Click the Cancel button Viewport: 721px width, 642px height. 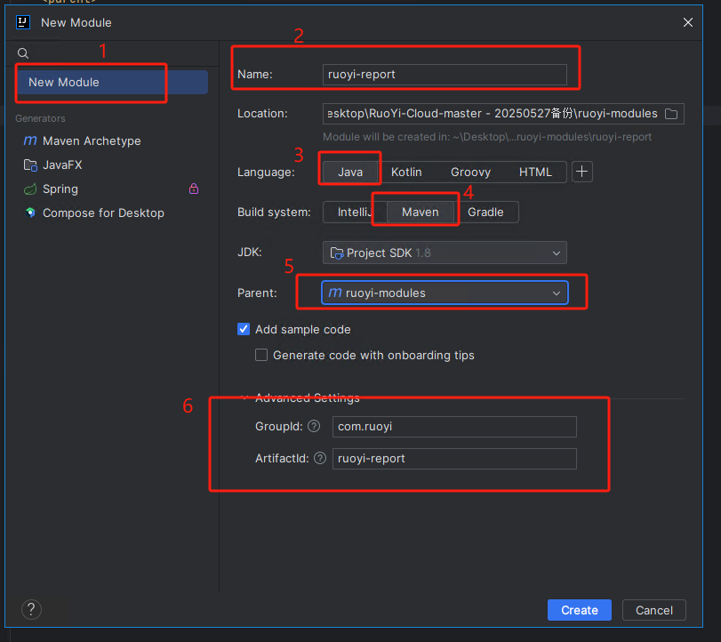[x=653, y=610]
